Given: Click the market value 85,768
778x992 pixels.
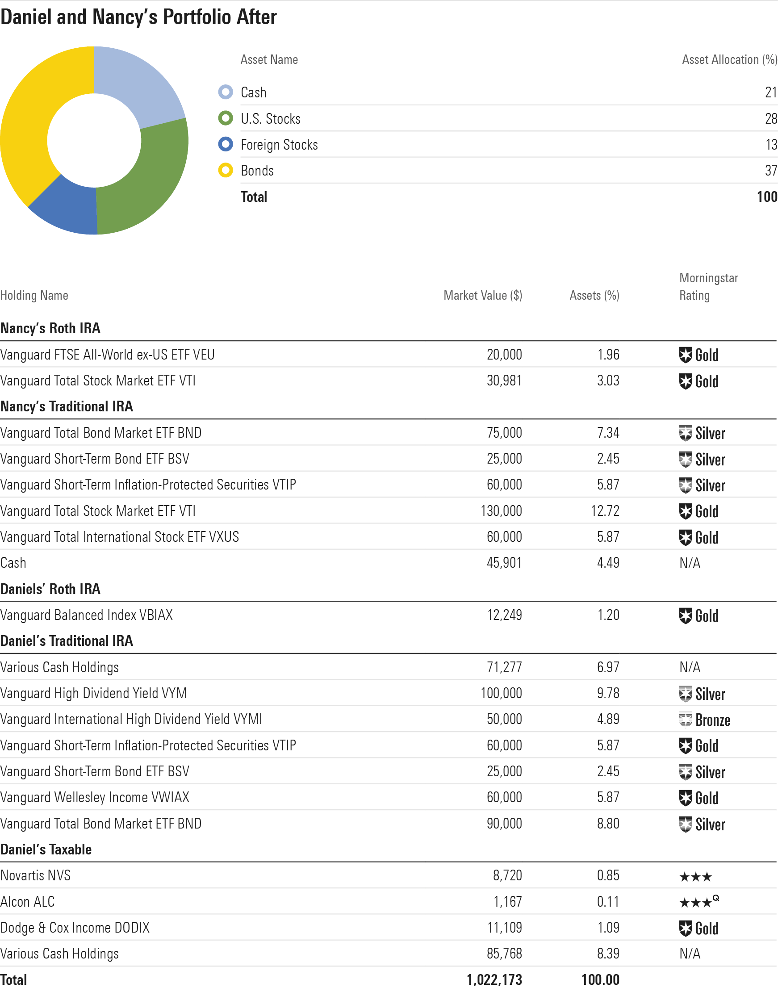Looking at the screenshot, I should tap(504, 954).
